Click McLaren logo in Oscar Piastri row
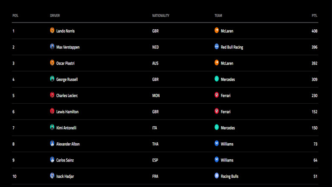Image resolution: width=332 pixels, height=187 pixels. 217,63
